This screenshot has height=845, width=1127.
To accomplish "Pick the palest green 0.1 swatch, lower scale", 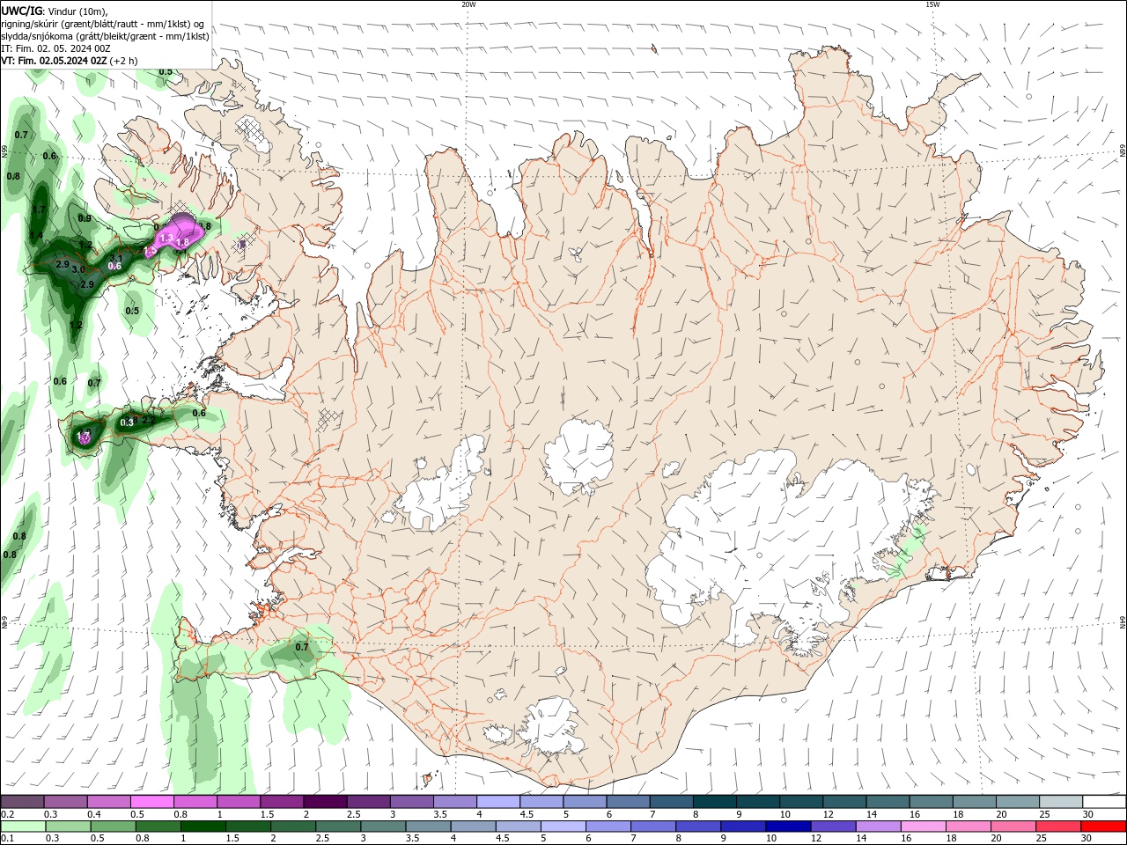I will (x=22, y=827).
